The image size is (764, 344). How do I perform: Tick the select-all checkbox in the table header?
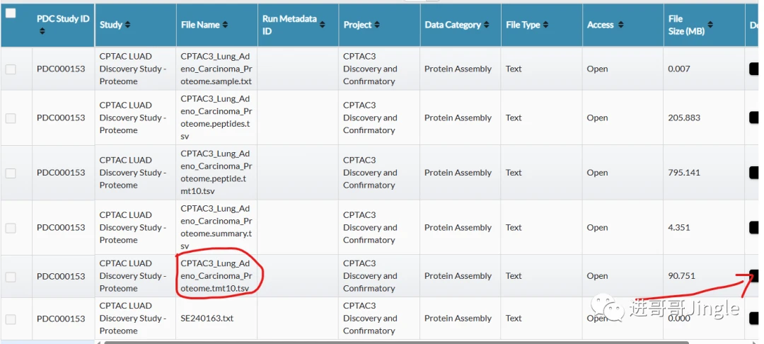click(x=11, y=13)
